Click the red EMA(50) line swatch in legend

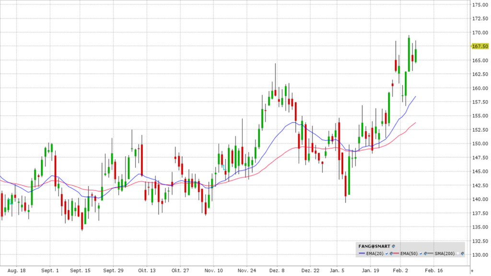tap(396, 253)
